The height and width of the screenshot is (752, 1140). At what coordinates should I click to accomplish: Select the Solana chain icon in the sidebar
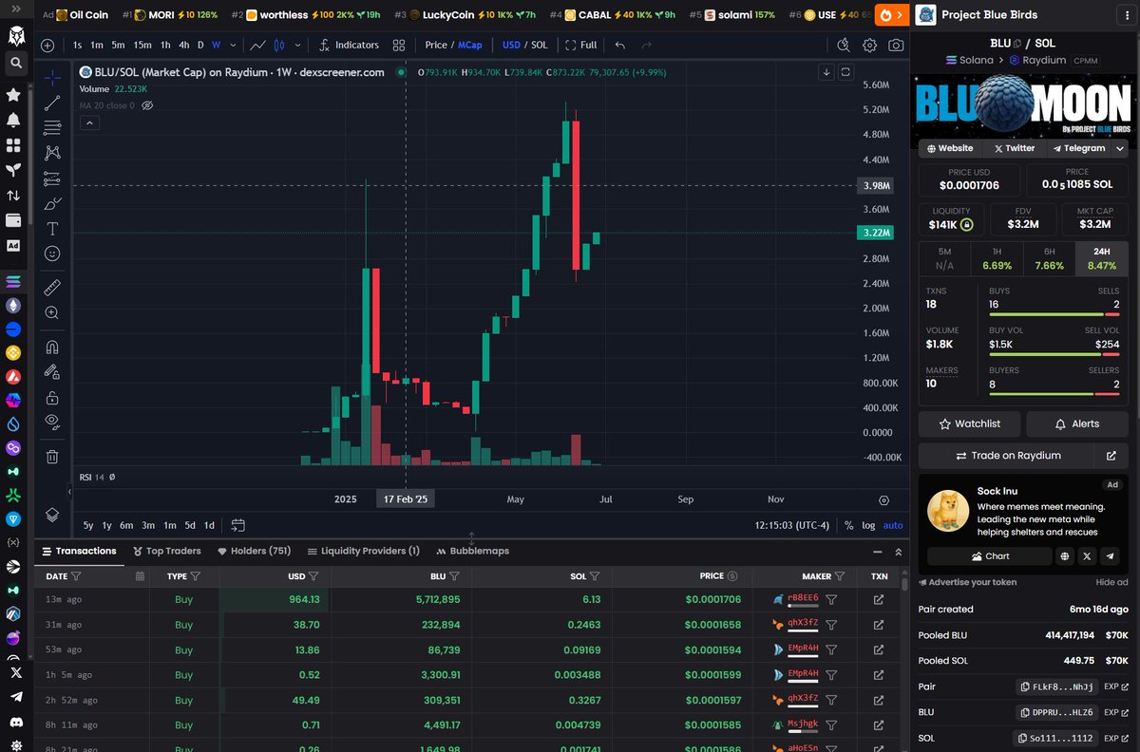click(13, 281)
